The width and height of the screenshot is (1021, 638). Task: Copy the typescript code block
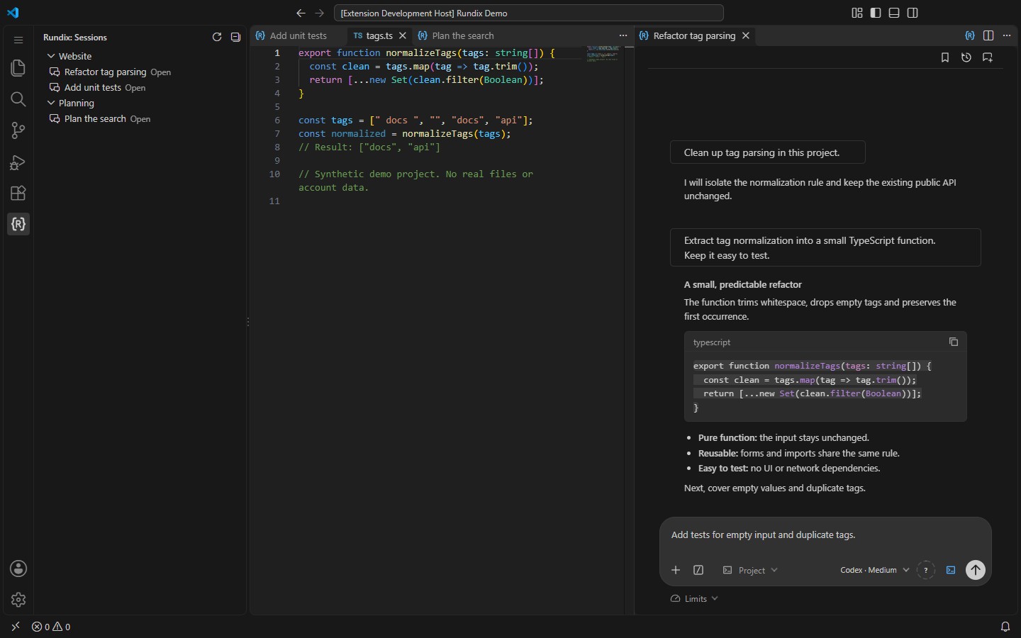954,342
